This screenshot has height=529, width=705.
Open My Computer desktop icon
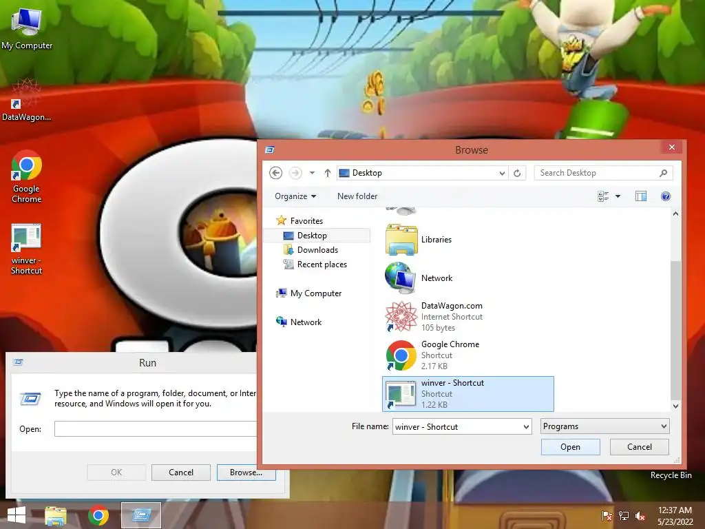27,28
